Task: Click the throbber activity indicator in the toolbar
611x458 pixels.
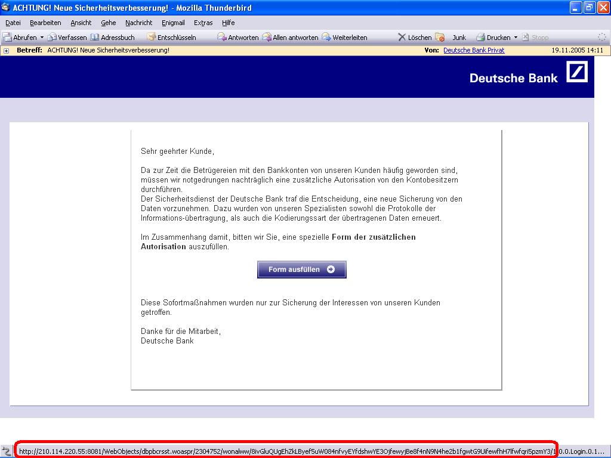Action: point(602,38)
